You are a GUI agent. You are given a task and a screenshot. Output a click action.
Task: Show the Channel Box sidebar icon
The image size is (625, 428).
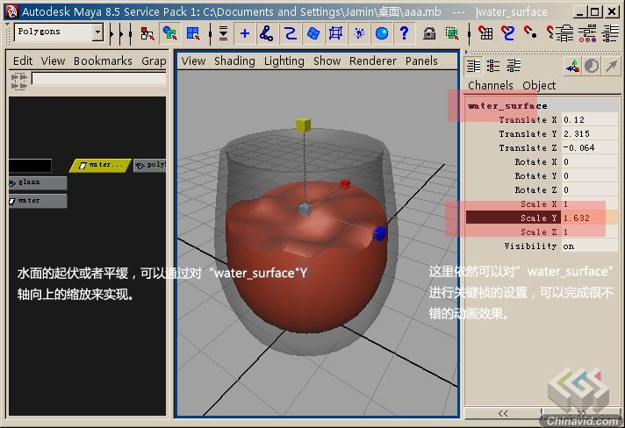[610, 33]
